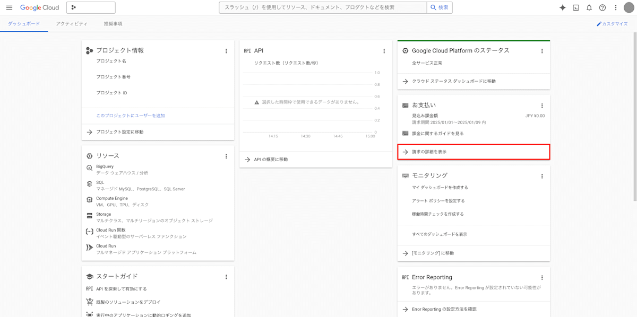Switch to the アクティビティ tab
The height and width of the screenshot is (317, 637).
click(72, 24)
